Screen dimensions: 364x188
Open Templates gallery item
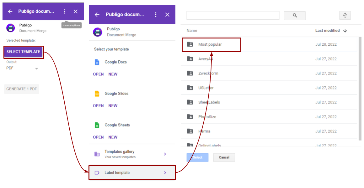[132, 154]
